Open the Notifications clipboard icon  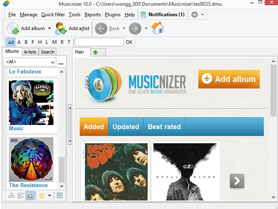[x=143, y=15]
